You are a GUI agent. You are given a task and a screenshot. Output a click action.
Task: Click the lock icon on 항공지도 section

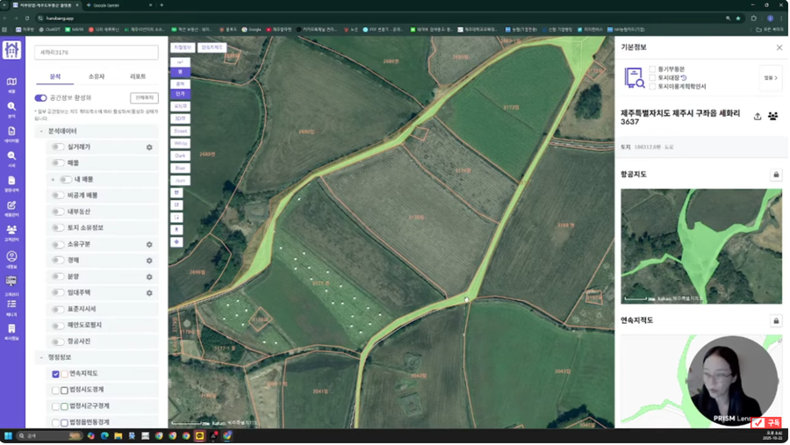776,175
